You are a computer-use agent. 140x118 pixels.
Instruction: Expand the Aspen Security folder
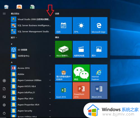click(x=31, y=111)
